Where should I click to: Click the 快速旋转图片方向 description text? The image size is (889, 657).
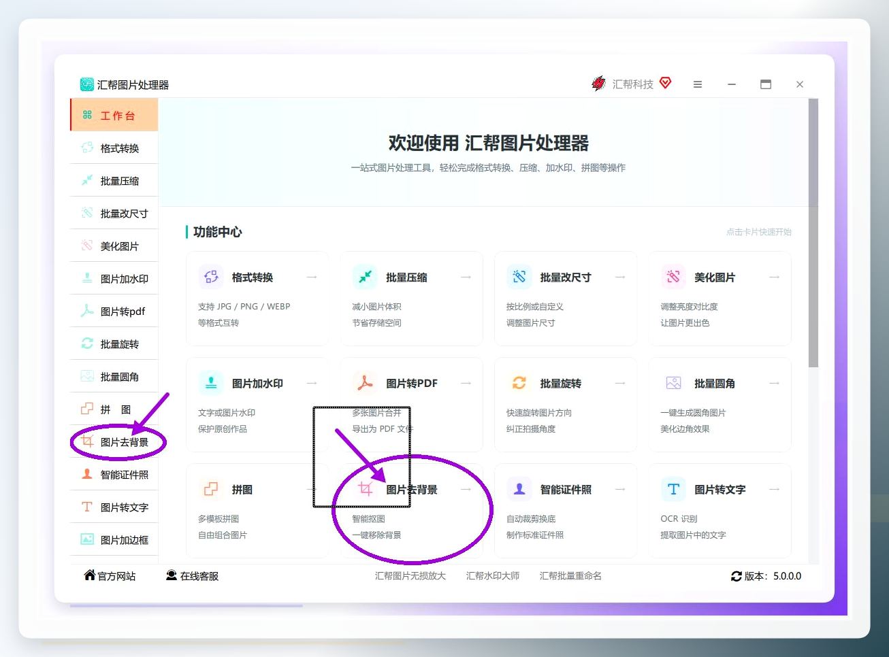tap(539, 413)
